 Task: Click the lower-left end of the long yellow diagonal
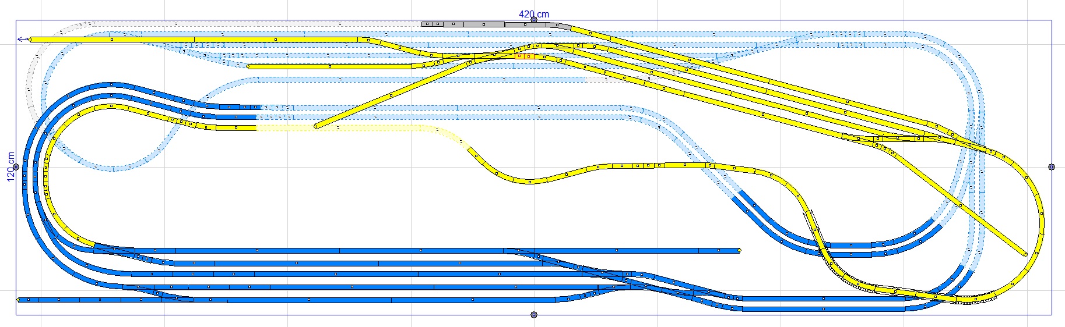317,126
